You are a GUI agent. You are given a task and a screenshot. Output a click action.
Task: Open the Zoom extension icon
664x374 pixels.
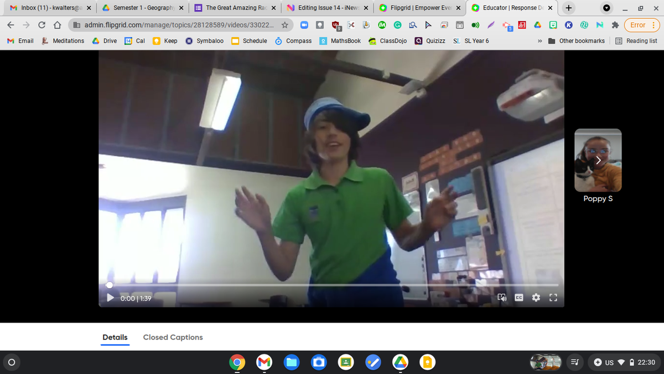click(x=305, y=25)
